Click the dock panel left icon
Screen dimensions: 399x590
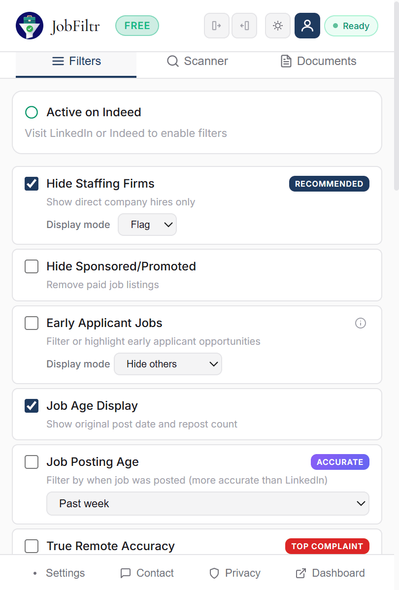[244, 25]
